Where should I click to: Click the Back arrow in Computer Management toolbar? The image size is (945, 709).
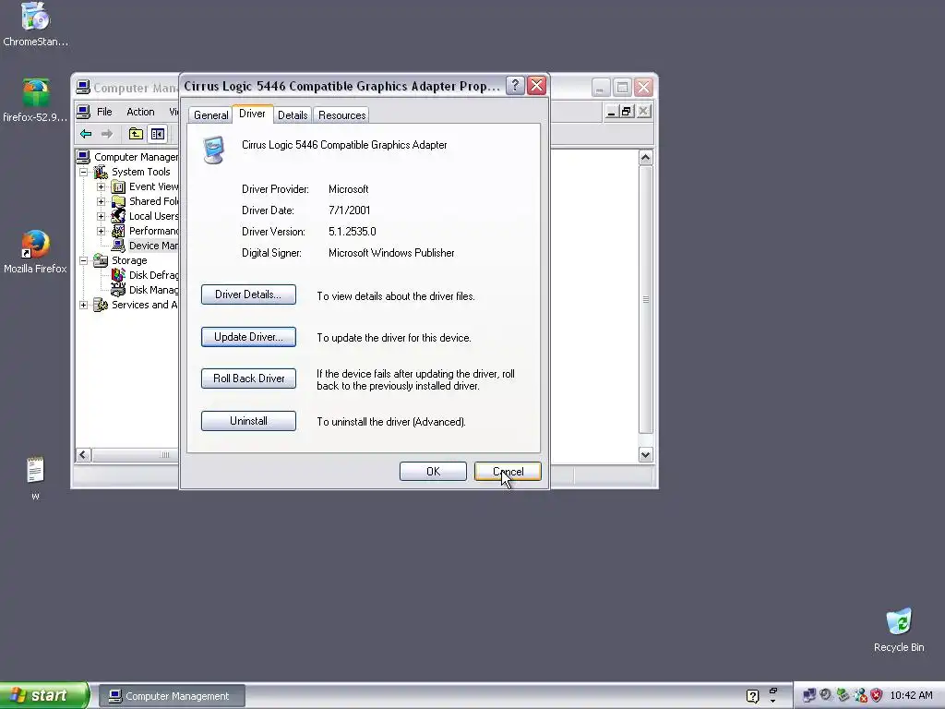86,134
